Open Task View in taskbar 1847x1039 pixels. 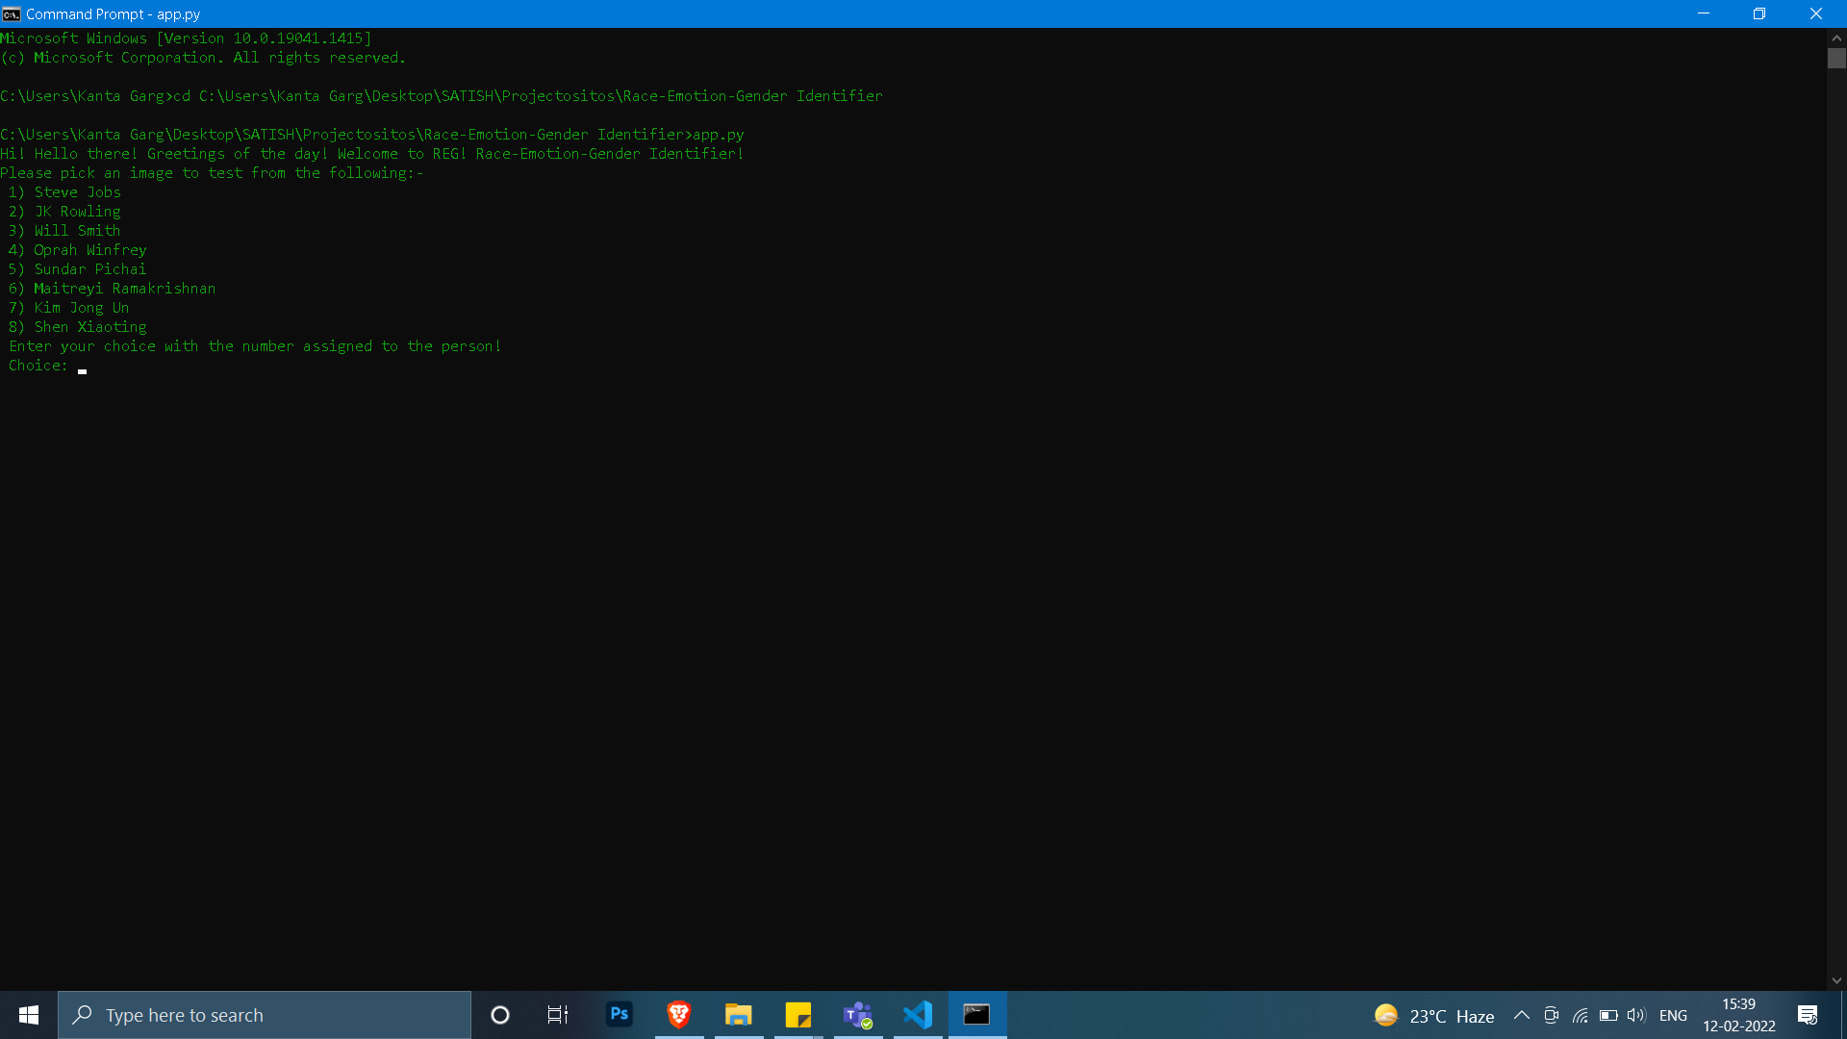coord(558,1014)
